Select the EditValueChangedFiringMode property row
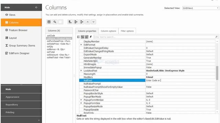Viewport: 220px width, 123px height. [x=147, y=51]
